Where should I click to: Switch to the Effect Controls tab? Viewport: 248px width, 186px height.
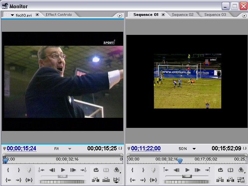[x=59, y=15]
